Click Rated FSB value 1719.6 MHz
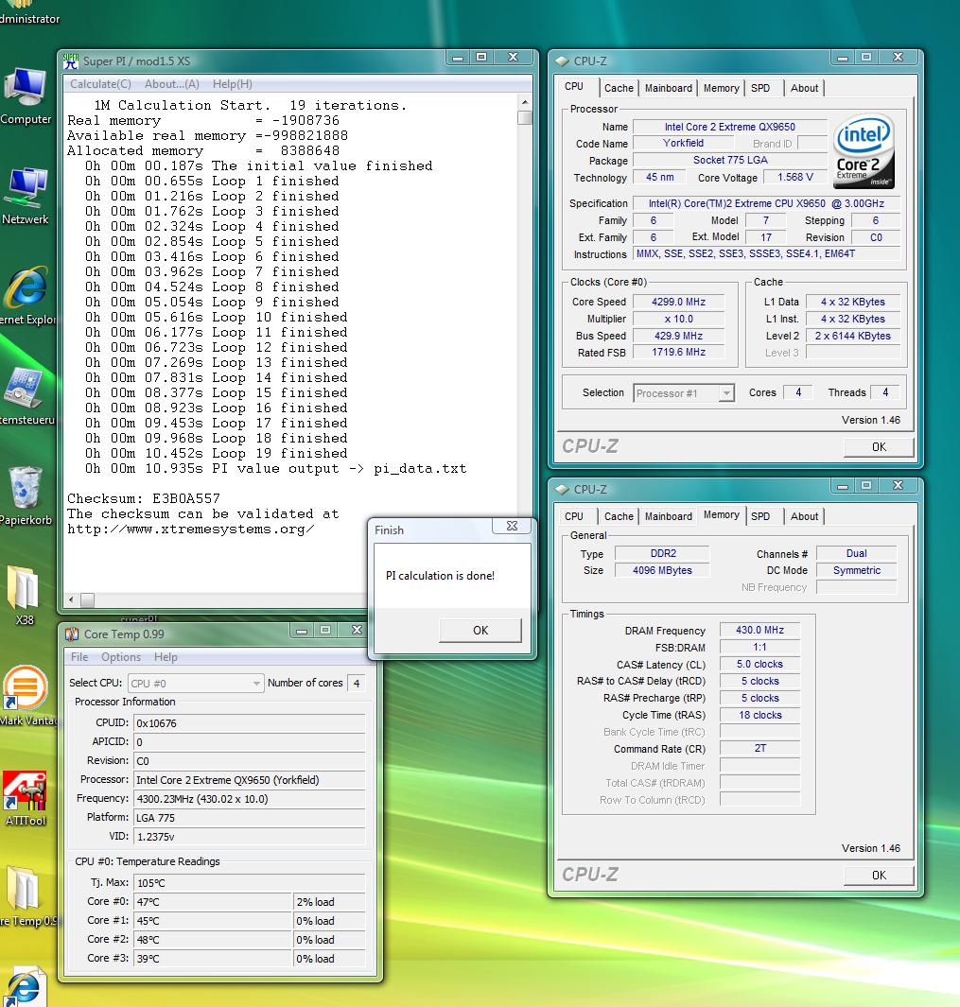The width and height of the screenshot is (960, 1007). 678,352
